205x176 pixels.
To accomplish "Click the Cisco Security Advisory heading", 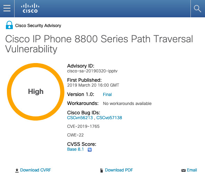I will click(x=38, y=26).
